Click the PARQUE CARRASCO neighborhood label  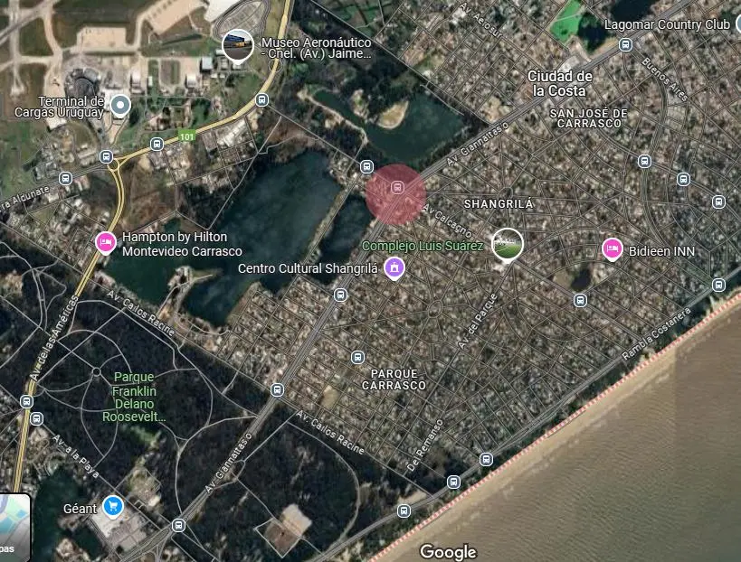(x=394, y=379)
